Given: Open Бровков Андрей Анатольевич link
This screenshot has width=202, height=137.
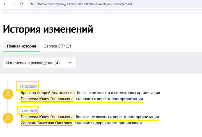Looking at the screenshot, I should (48, 93).
